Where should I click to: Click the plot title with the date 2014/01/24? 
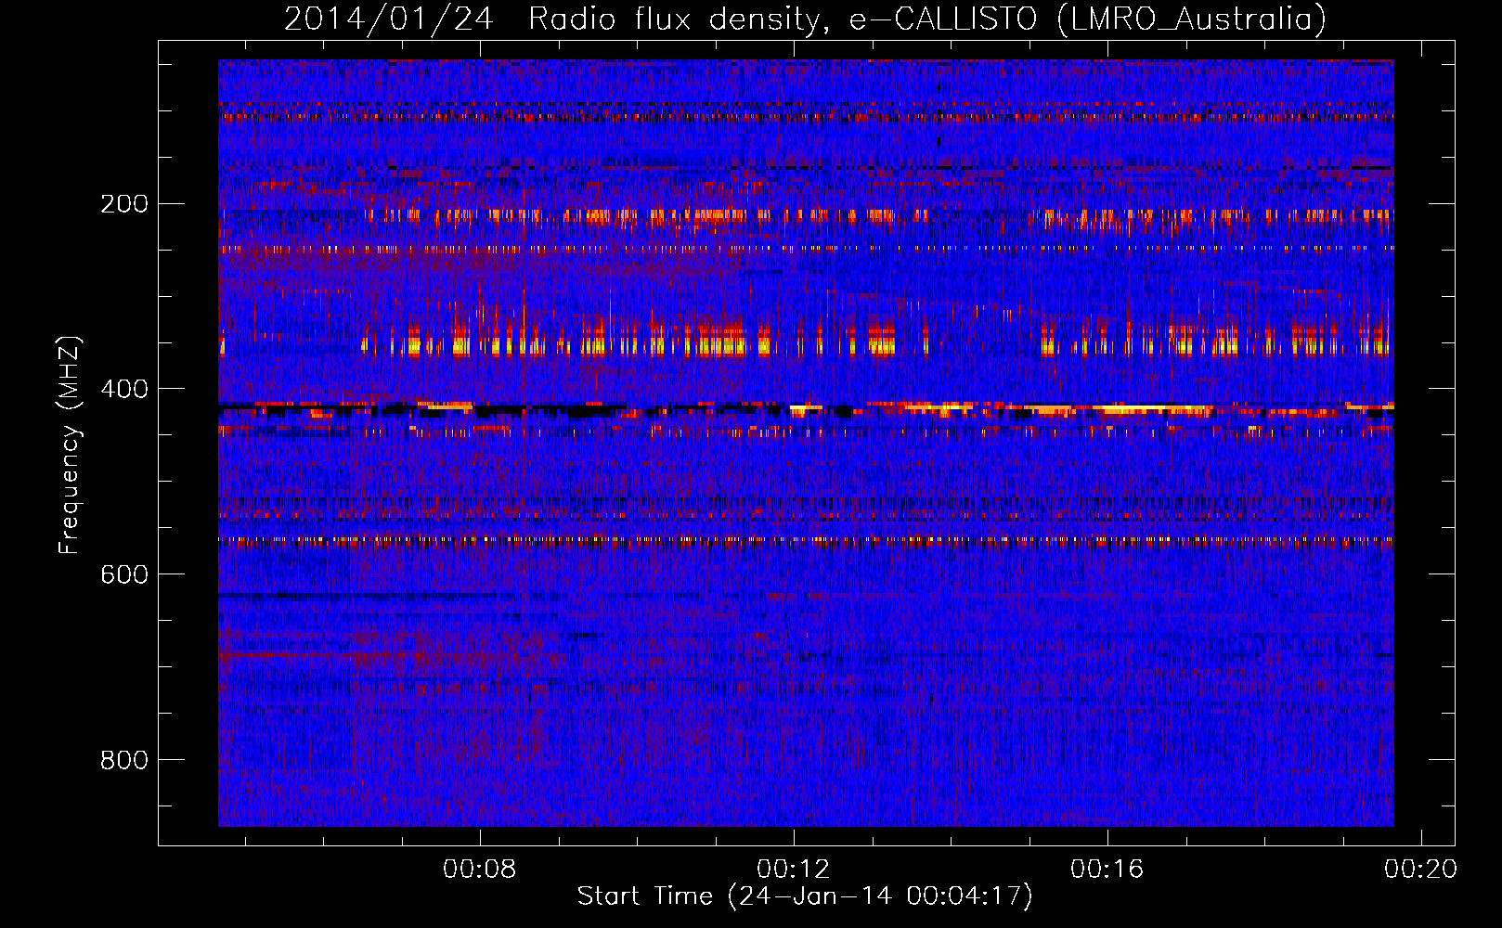click(x=805, y=19)
